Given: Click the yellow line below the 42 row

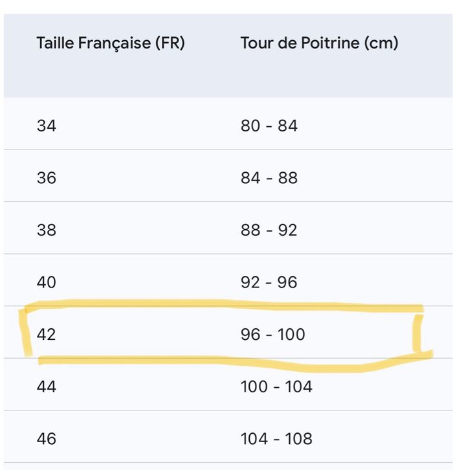Looking at the screenshot, I should click(x=226, y=361).
